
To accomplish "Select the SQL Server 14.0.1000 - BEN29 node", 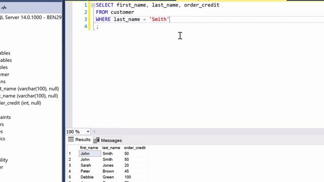I will (31, 18).
